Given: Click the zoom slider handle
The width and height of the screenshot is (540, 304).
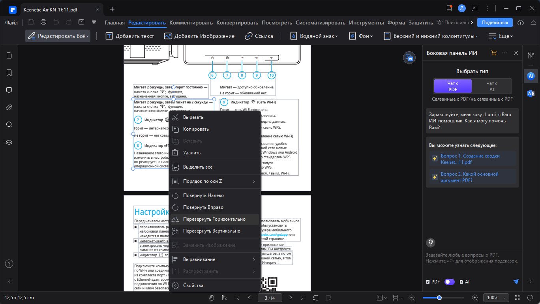Looking at the screenshot, I should (439, 297).
